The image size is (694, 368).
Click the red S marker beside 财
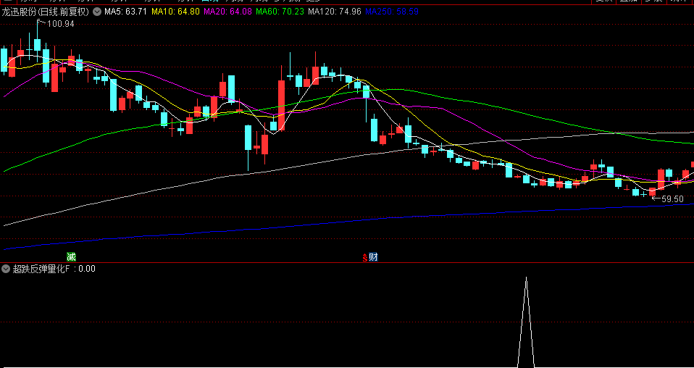pyautogui.click(x=364, y=257)
